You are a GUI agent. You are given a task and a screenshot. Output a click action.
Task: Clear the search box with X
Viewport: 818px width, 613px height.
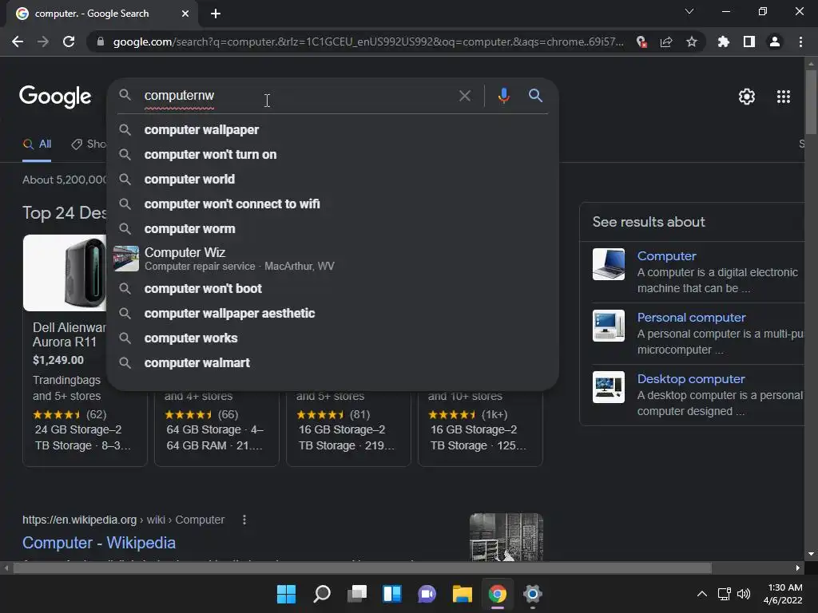point(464,96)
